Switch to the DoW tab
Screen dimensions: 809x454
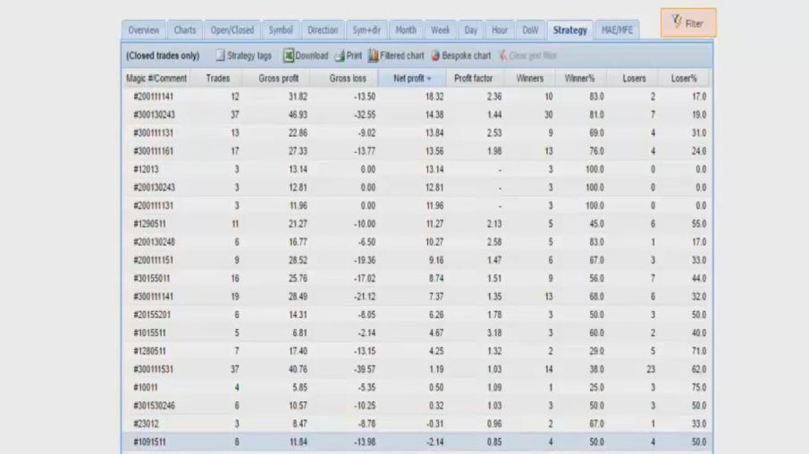coord(530,29)
